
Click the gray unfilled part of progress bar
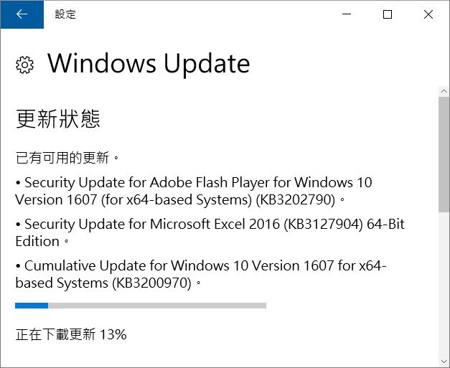[157, 306]
